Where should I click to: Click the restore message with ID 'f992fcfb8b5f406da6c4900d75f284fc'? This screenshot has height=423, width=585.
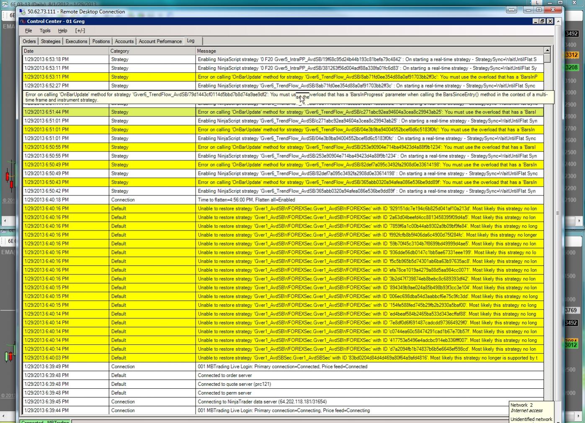[x=370, y=235]
